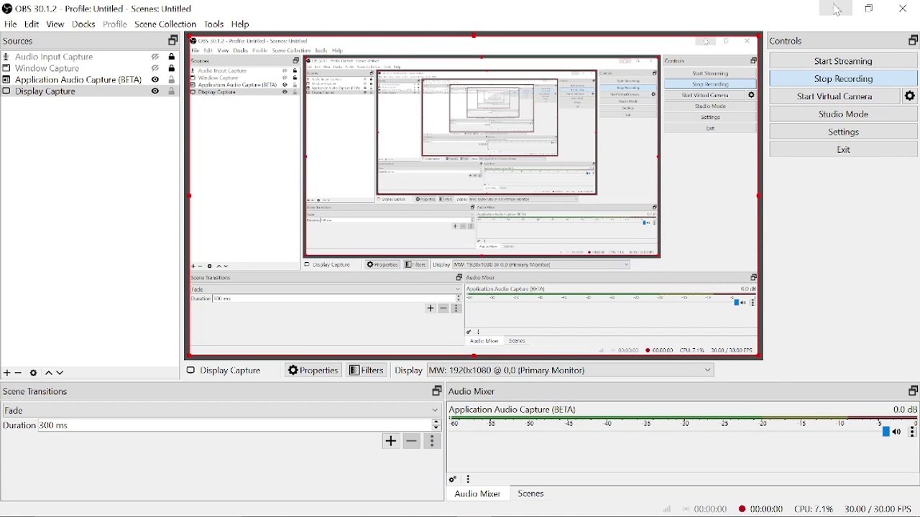
Task: Open the Help menu
Action: [240, 24]
